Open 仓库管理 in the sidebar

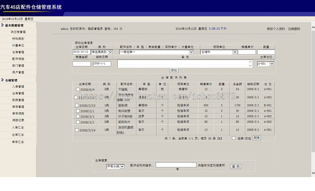click(x=18, y=52)
